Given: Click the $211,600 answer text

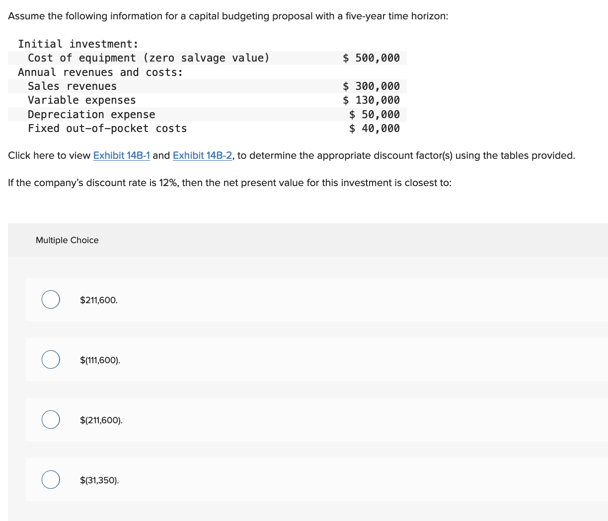Looking at the screenshot, I should click(99, 300).
